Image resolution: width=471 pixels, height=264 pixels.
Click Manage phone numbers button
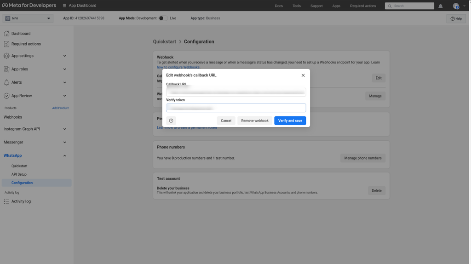coord(362,158)
